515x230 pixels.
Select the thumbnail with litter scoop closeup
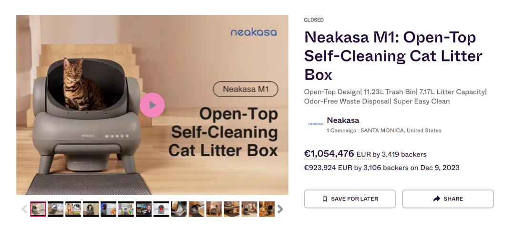179,209
